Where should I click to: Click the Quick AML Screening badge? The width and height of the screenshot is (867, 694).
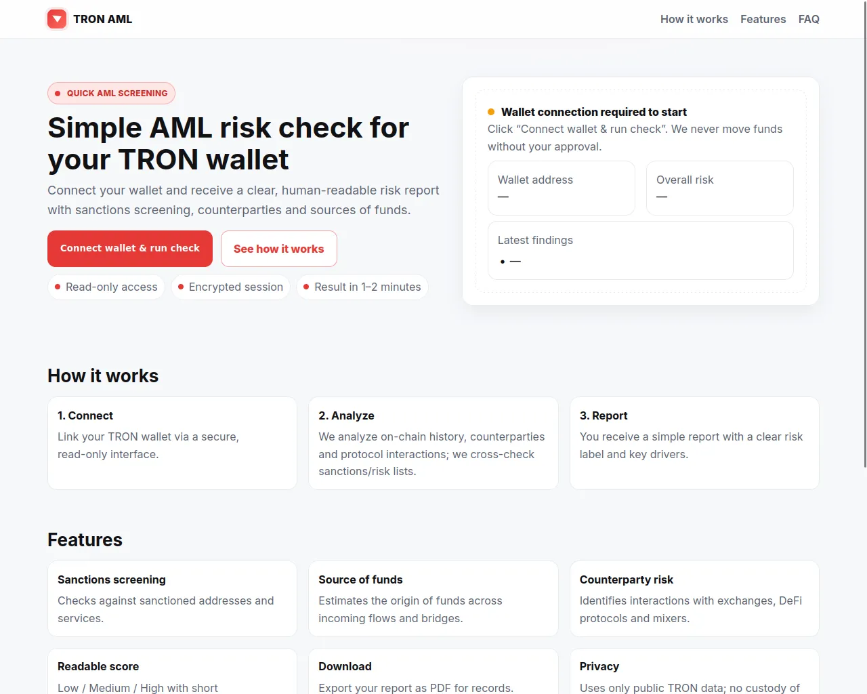[111, 94]
